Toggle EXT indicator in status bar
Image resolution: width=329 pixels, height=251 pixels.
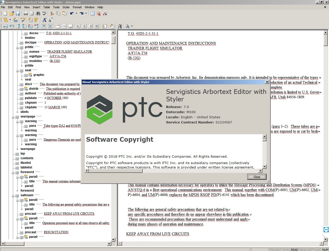[279, 249]
